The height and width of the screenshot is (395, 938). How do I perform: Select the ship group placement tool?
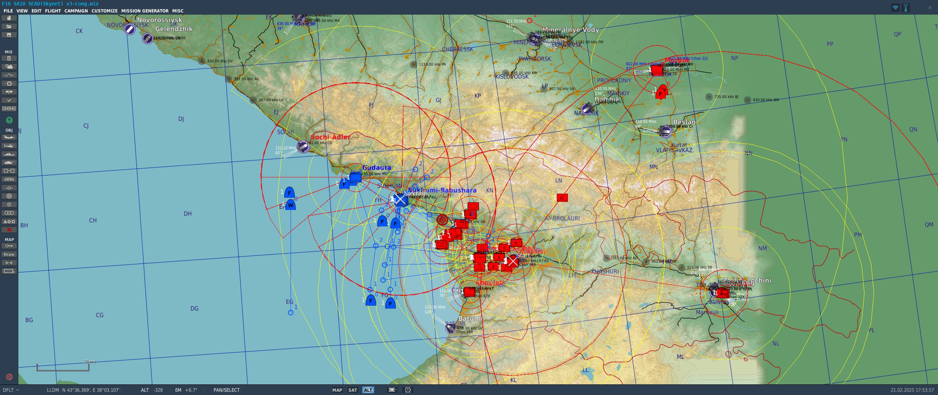pyautogui.click(x=9, y=154)
